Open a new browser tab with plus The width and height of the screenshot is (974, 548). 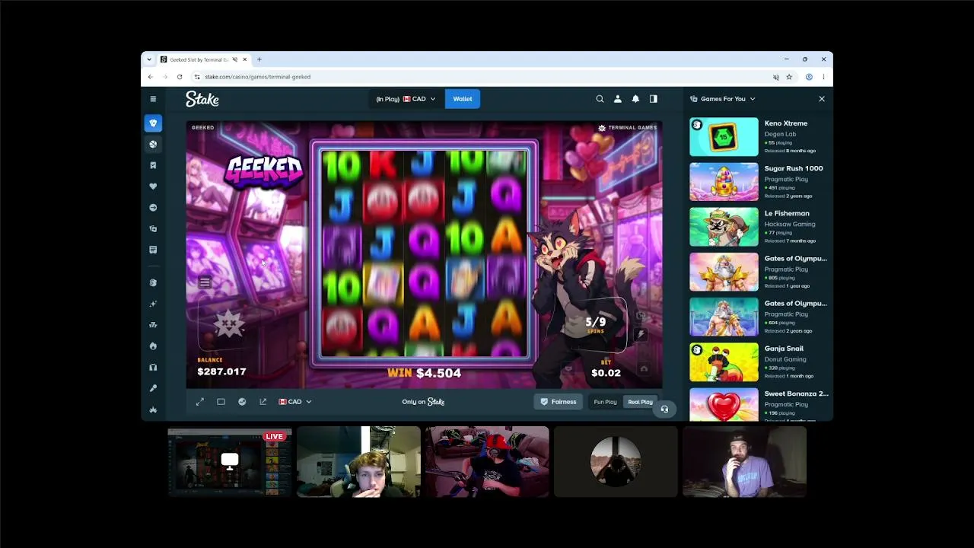259,59
